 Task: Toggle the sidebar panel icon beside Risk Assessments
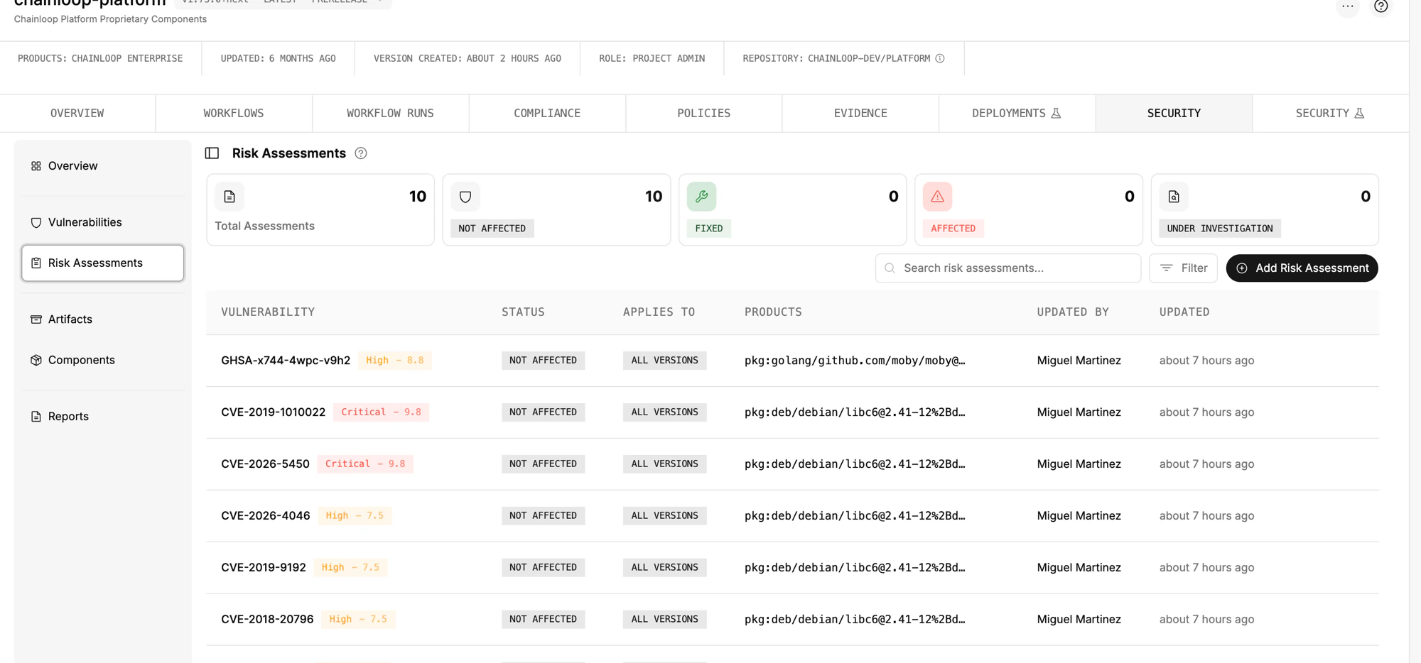(x=212, y=153)
